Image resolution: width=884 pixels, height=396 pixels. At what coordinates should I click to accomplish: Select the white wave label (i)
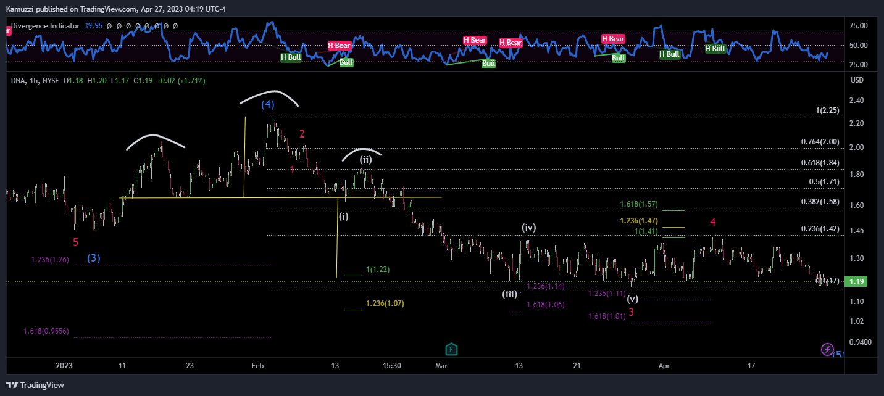point(344,217)
